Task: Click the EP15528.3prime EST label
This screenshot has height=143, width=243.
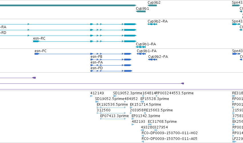Action: pos(155,99)
